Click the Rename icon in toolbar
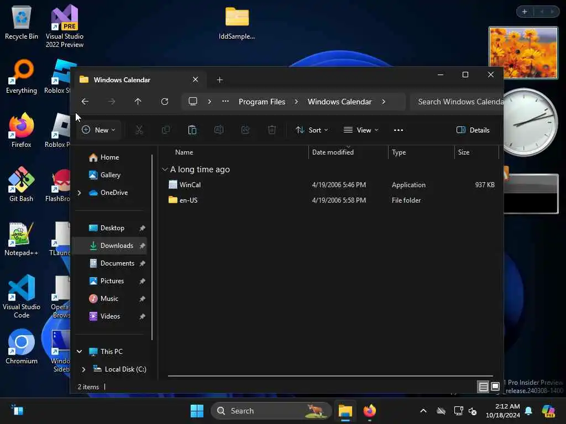 pyautogui.click(x=219, y=130)
